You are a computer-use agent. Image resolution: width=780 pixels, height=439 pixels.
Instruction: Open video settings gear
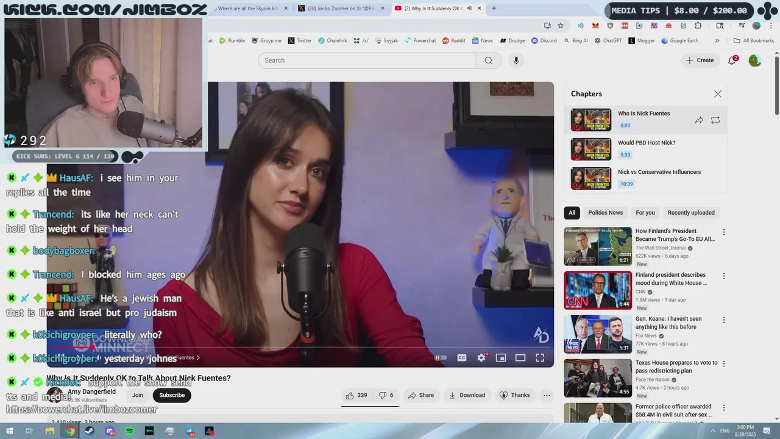click(481, 358)
